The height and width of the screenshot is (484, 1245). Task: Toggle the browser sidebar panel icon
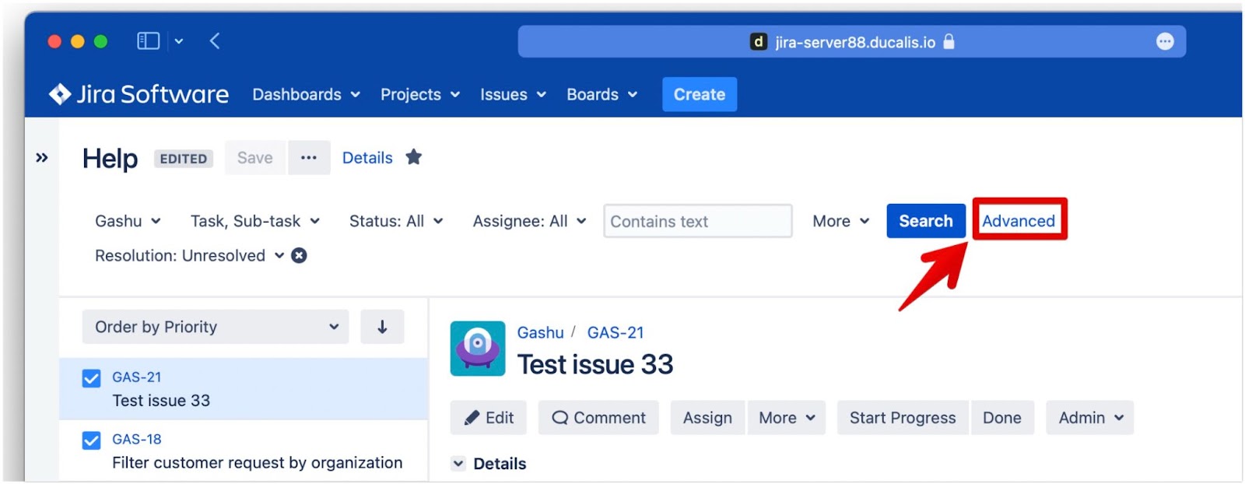(148, 41)
